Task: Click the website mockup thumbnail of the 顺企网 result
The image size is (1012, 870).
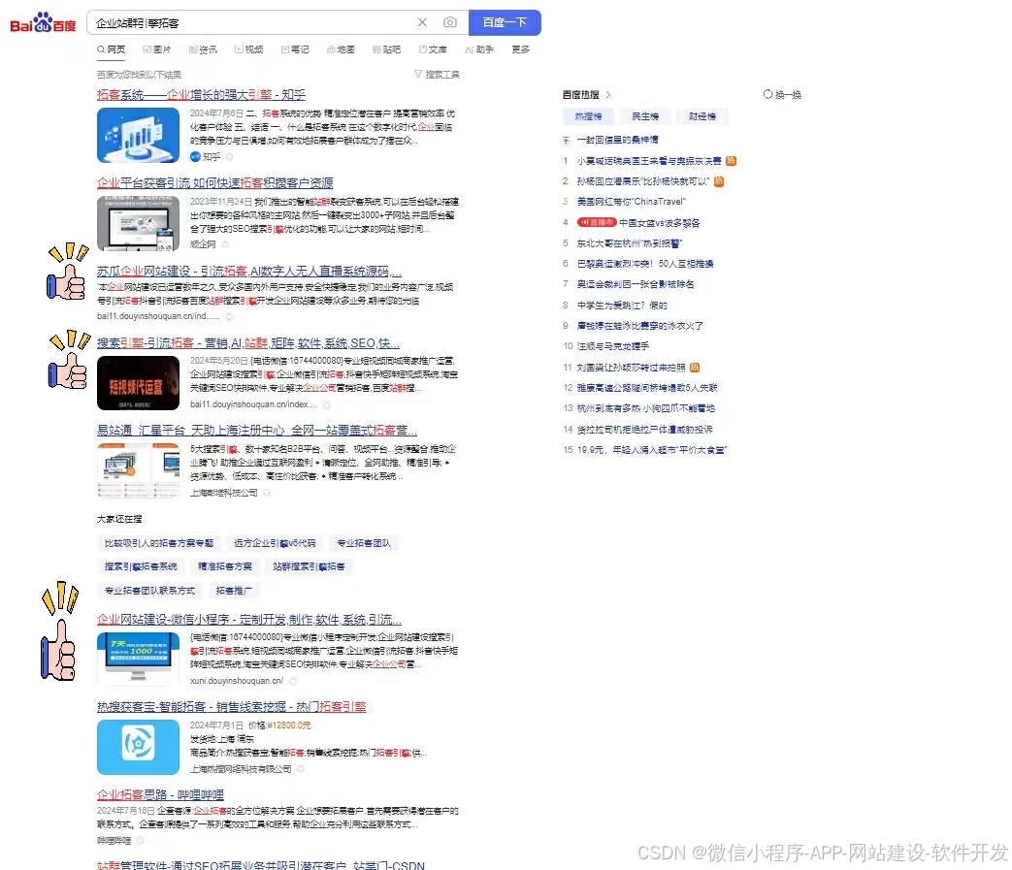Action: click(x=138, y=223)
